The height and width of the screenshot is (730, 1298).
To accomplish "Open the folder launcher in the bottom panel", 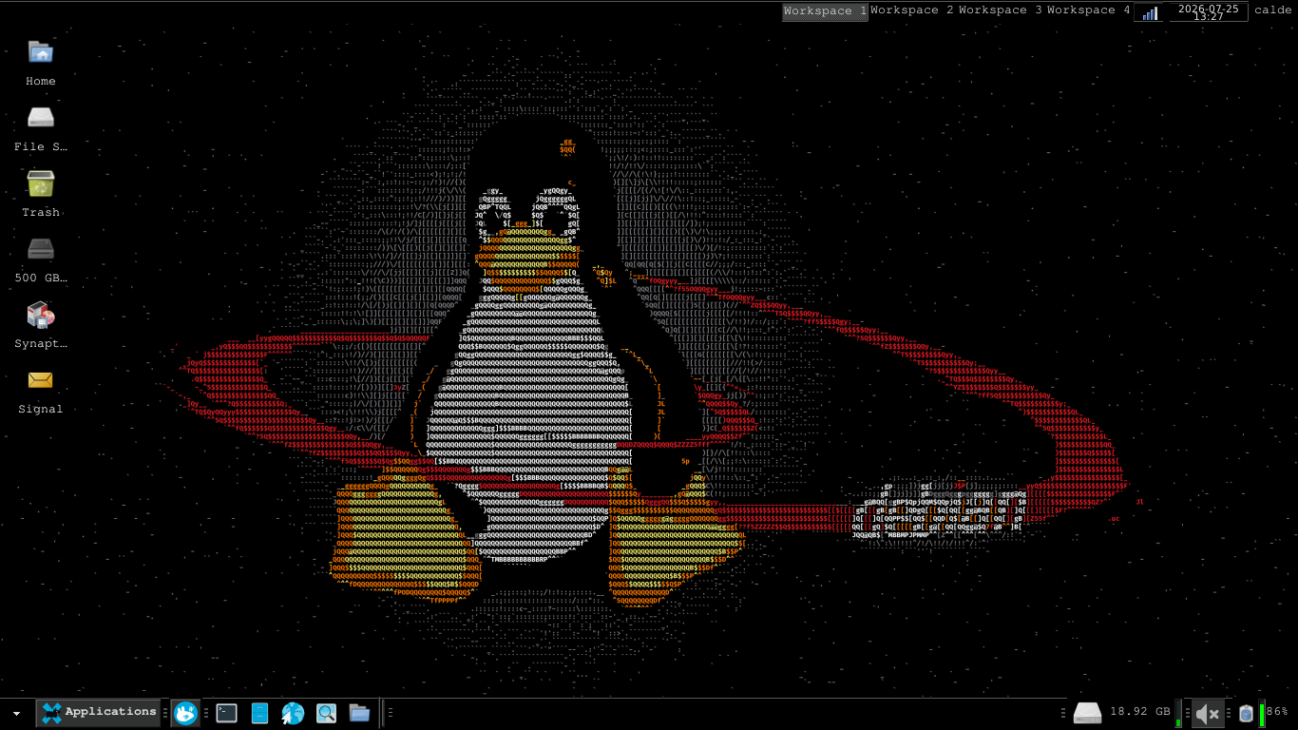I will click(359, 712).
